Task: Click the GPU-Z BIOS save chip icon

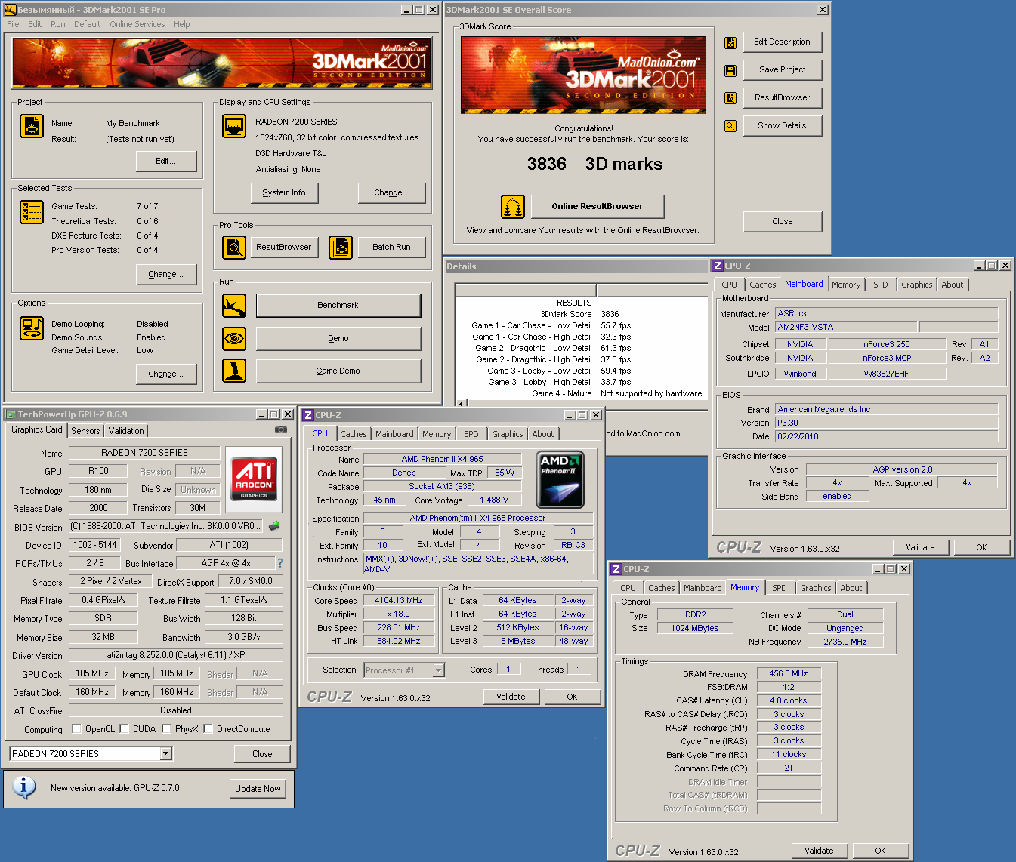Action: point(274,525)
